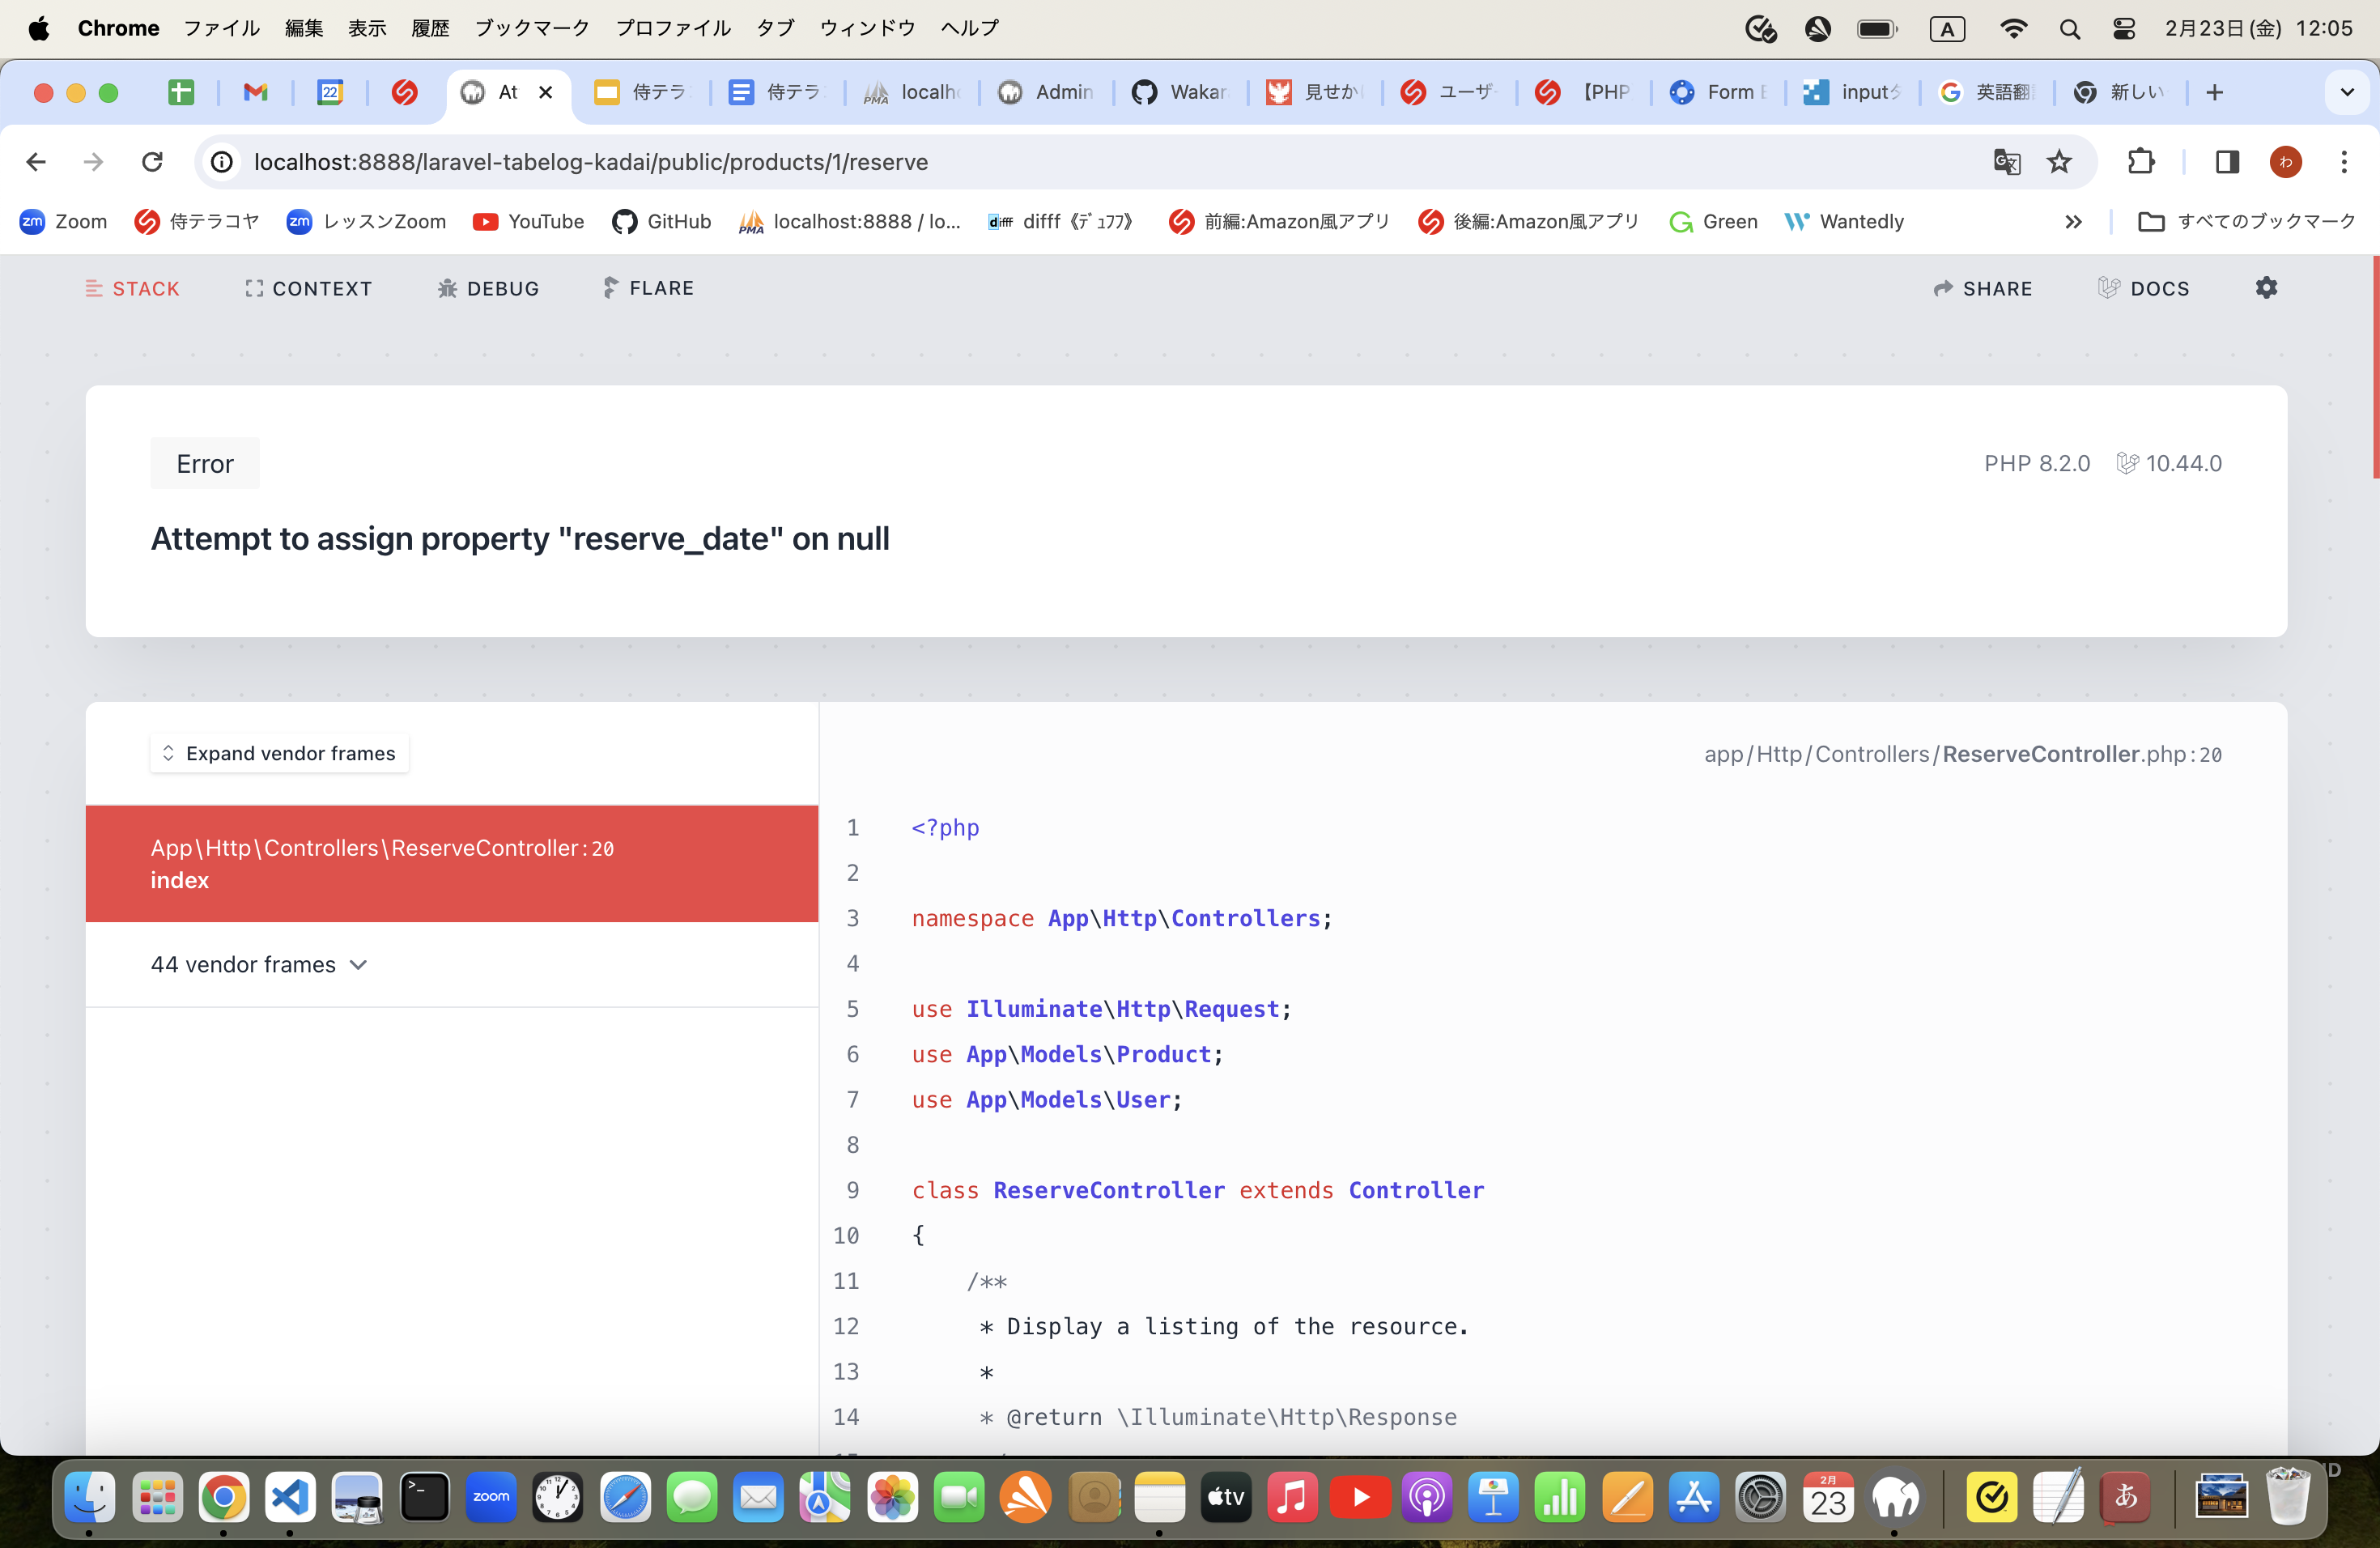Open the Chrome extensions puzzle icon
The height and width of the screenshot is (1548, 2380).
click(x=2141, y=161)
